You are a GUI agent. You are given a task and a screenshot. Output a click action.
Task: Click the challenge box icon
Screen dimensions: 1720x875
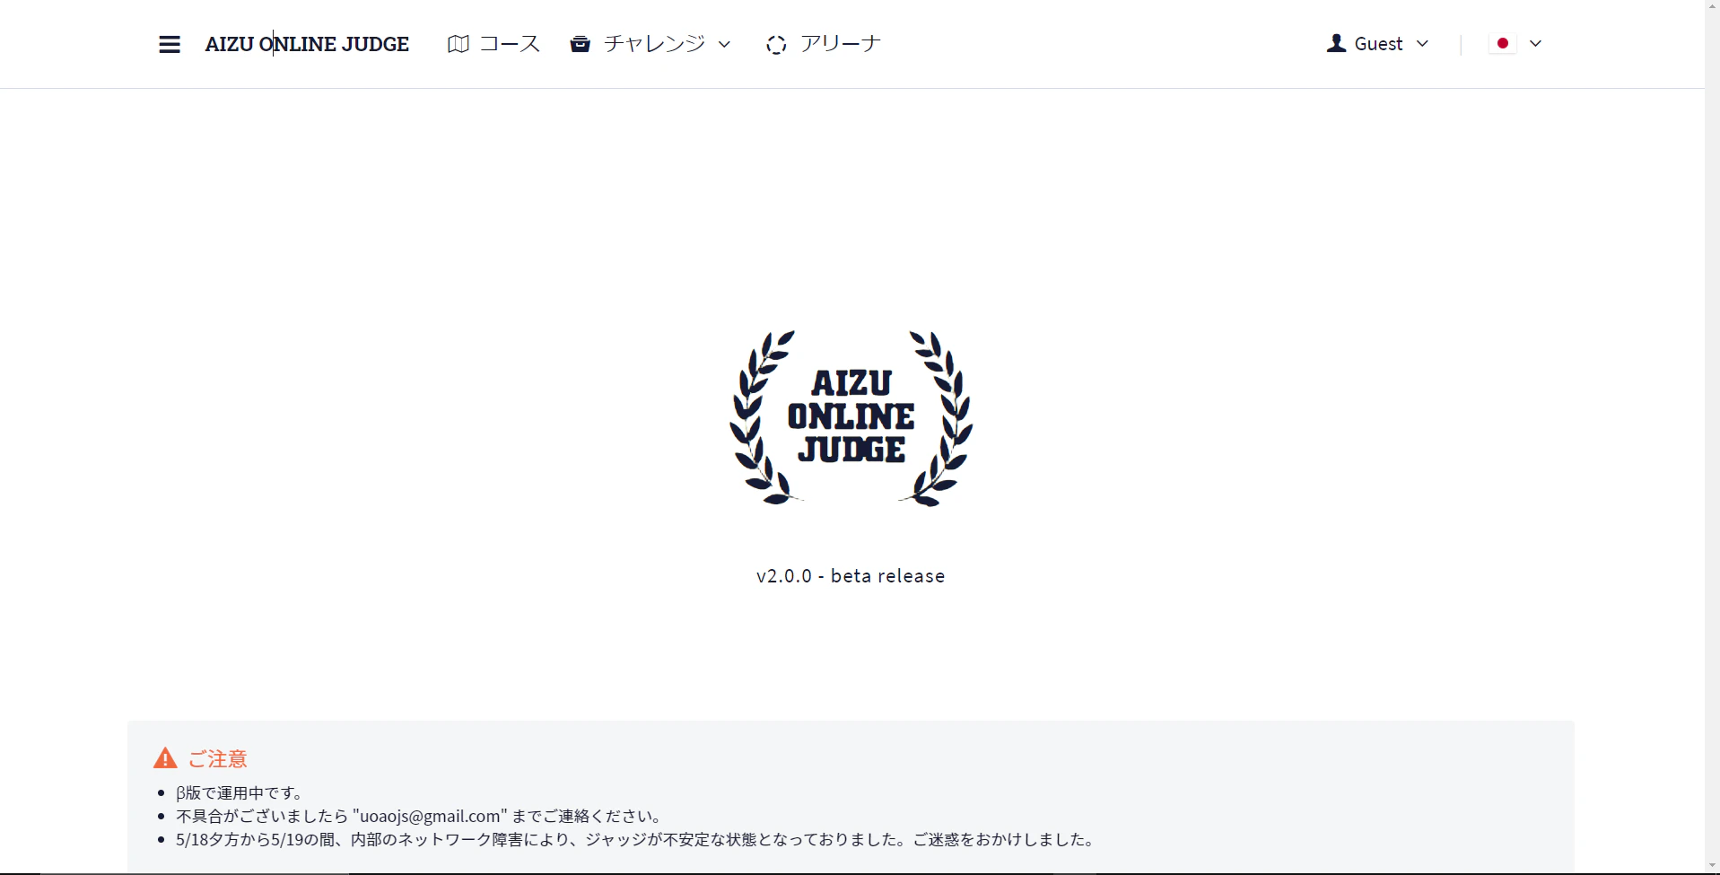tap(581, 44)
